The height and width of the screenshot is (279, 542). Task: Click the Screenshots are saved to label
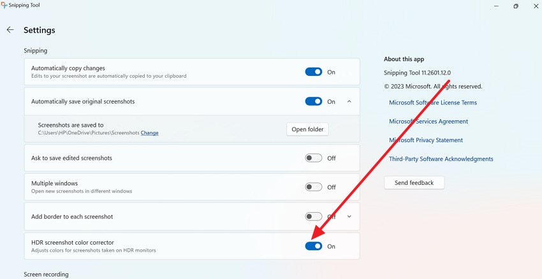point(71,125)
